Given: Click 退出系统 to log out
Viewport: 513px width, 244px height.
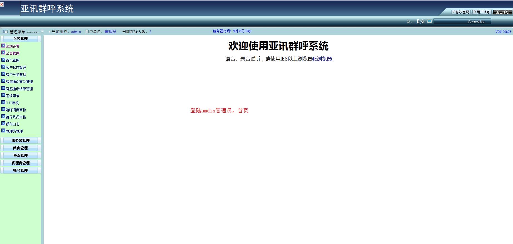Looking at the screenshot, I should [503, 12].
